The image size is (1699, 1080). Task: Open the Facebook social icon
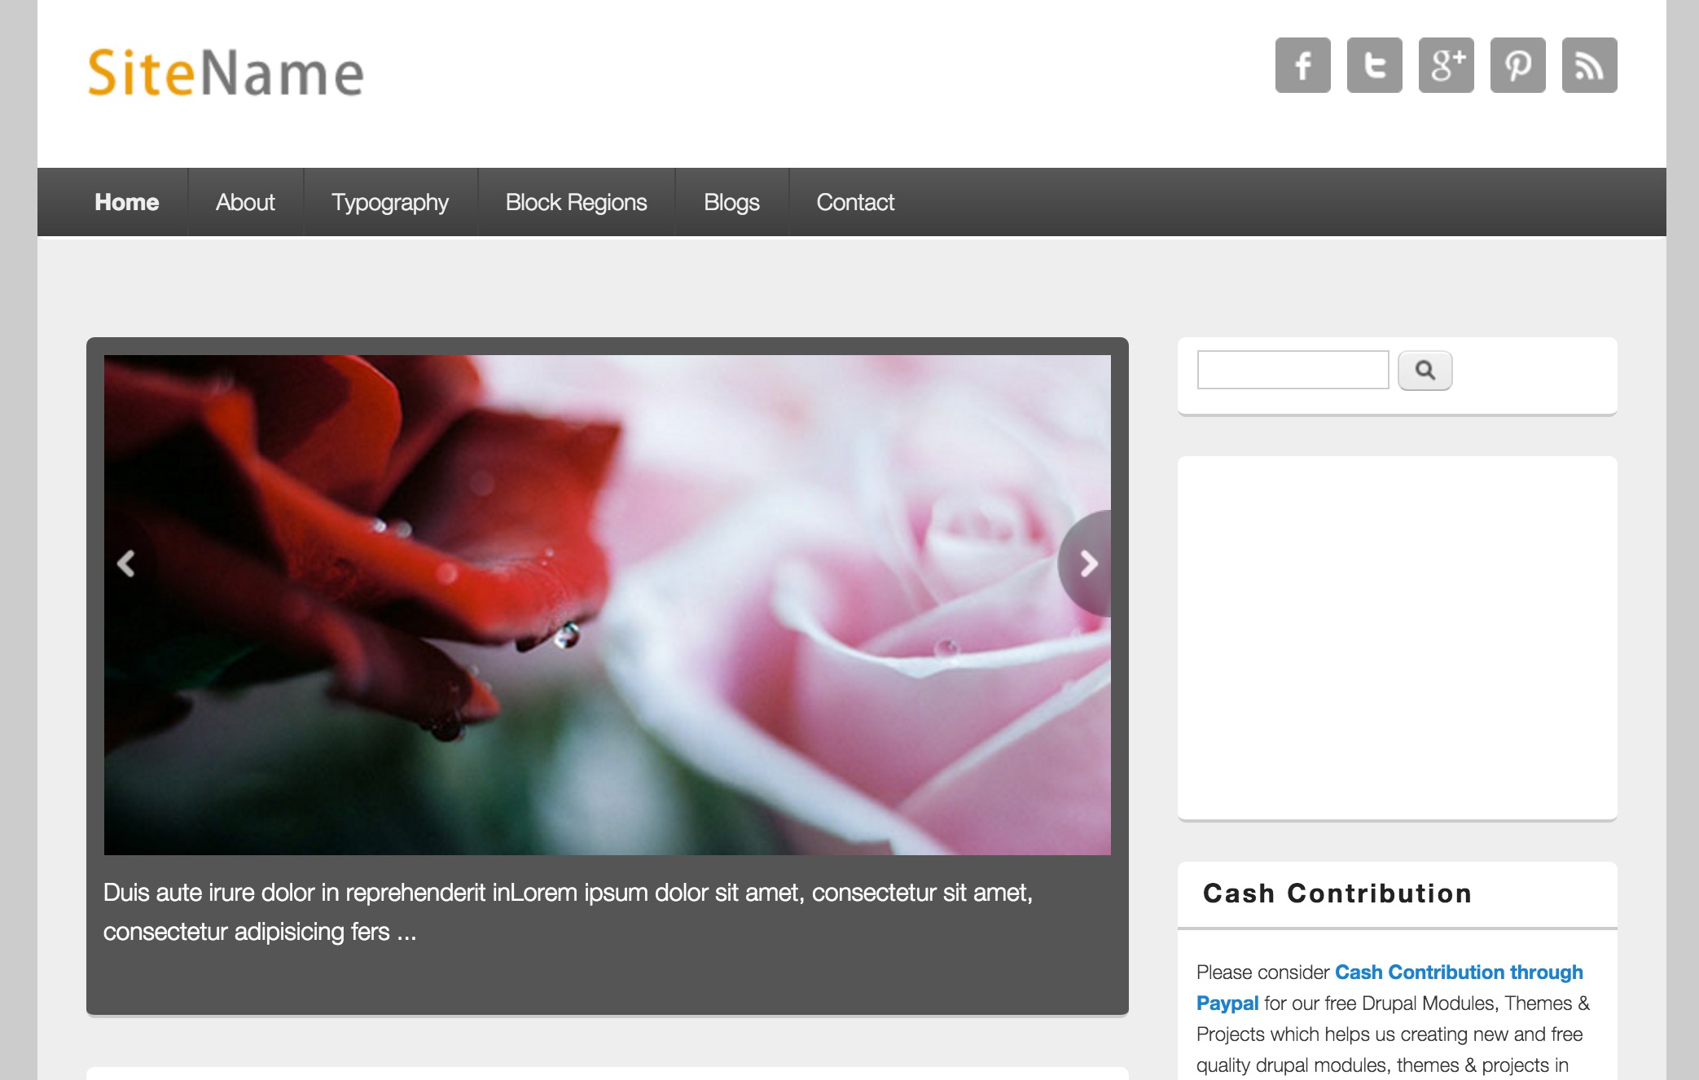(x=1302, y=65)
